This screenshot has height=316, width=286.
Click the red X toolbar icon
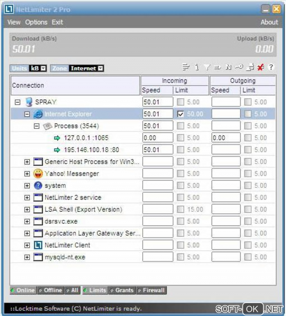point(260,67)
